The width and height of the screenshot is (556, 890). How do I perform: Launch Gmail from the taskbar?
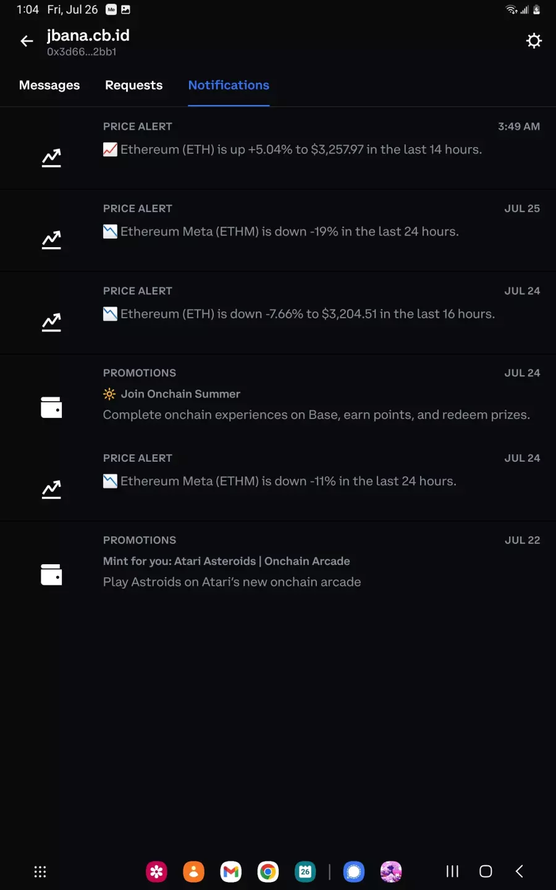tap(231, 871)
